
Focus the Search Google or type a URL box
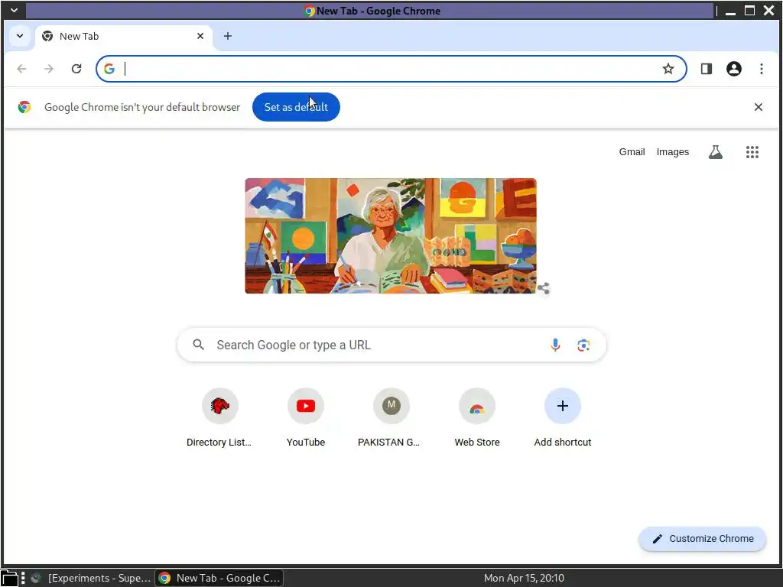click(x=391, y=345)
